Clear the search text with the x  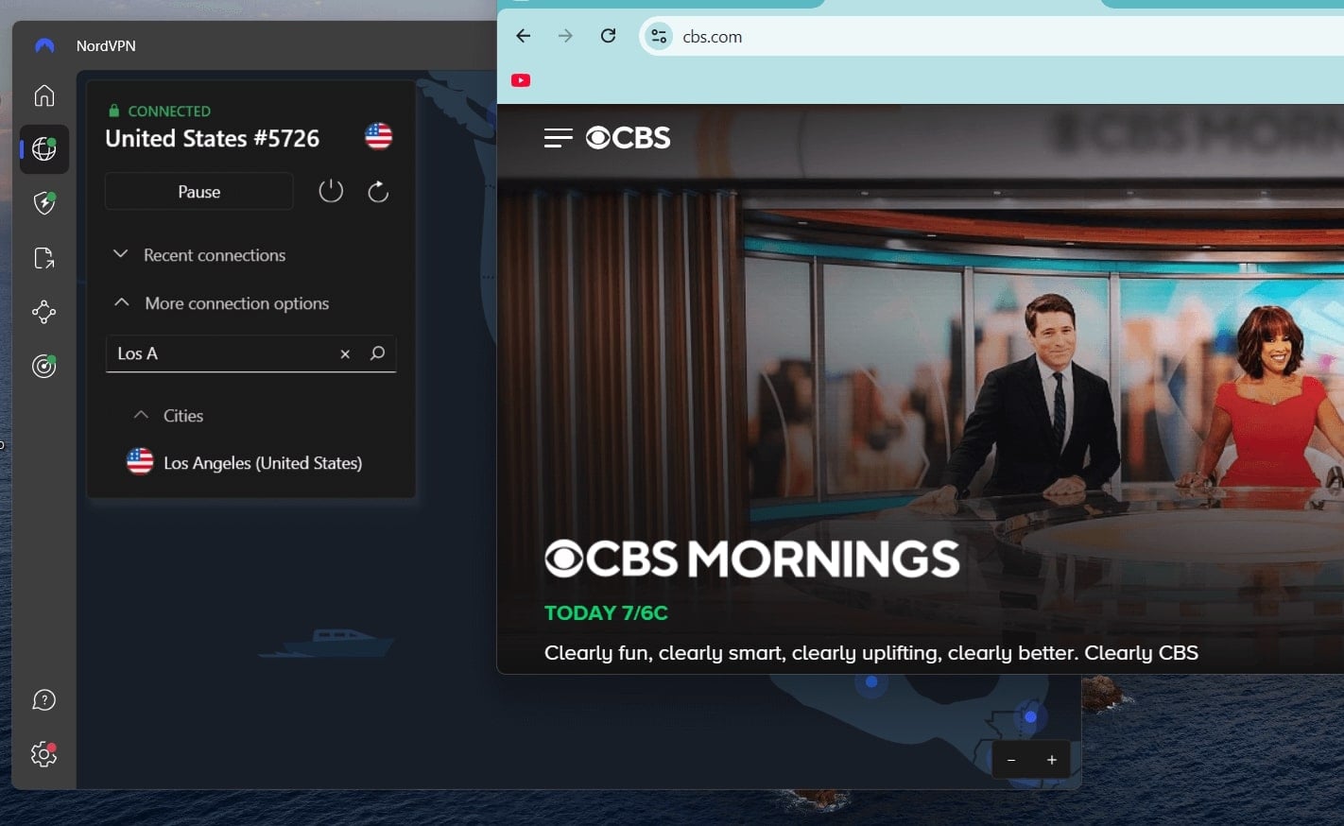pos(345,353)
